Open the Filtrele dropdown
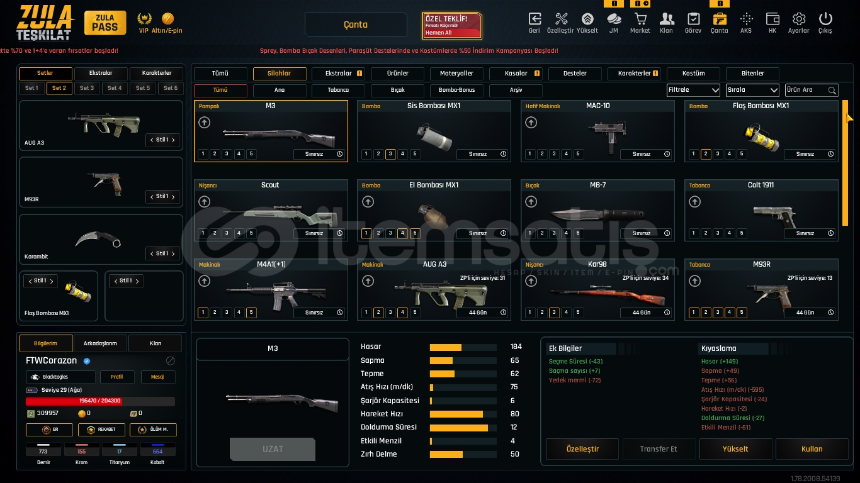 click(x=693, y=90)
